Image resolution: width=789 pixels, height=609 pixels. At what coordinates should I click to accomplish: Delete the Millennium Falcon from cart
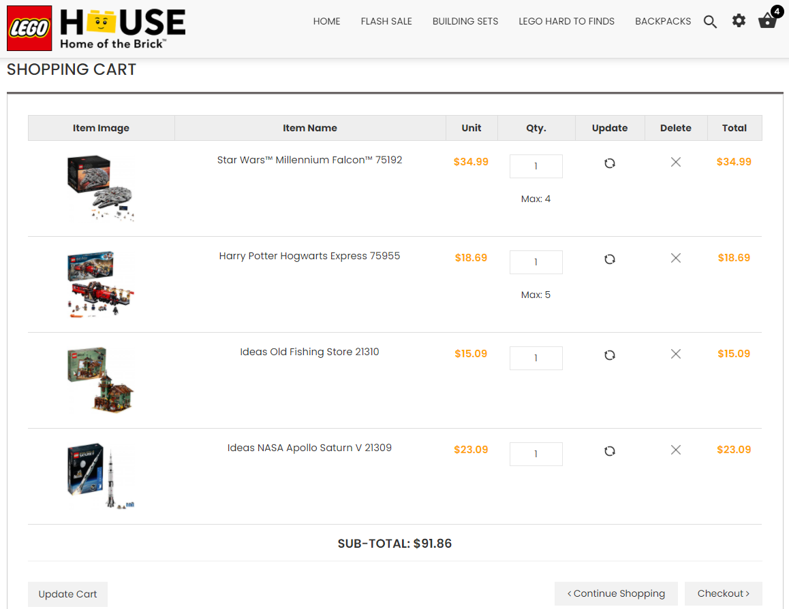click(675, 163)
